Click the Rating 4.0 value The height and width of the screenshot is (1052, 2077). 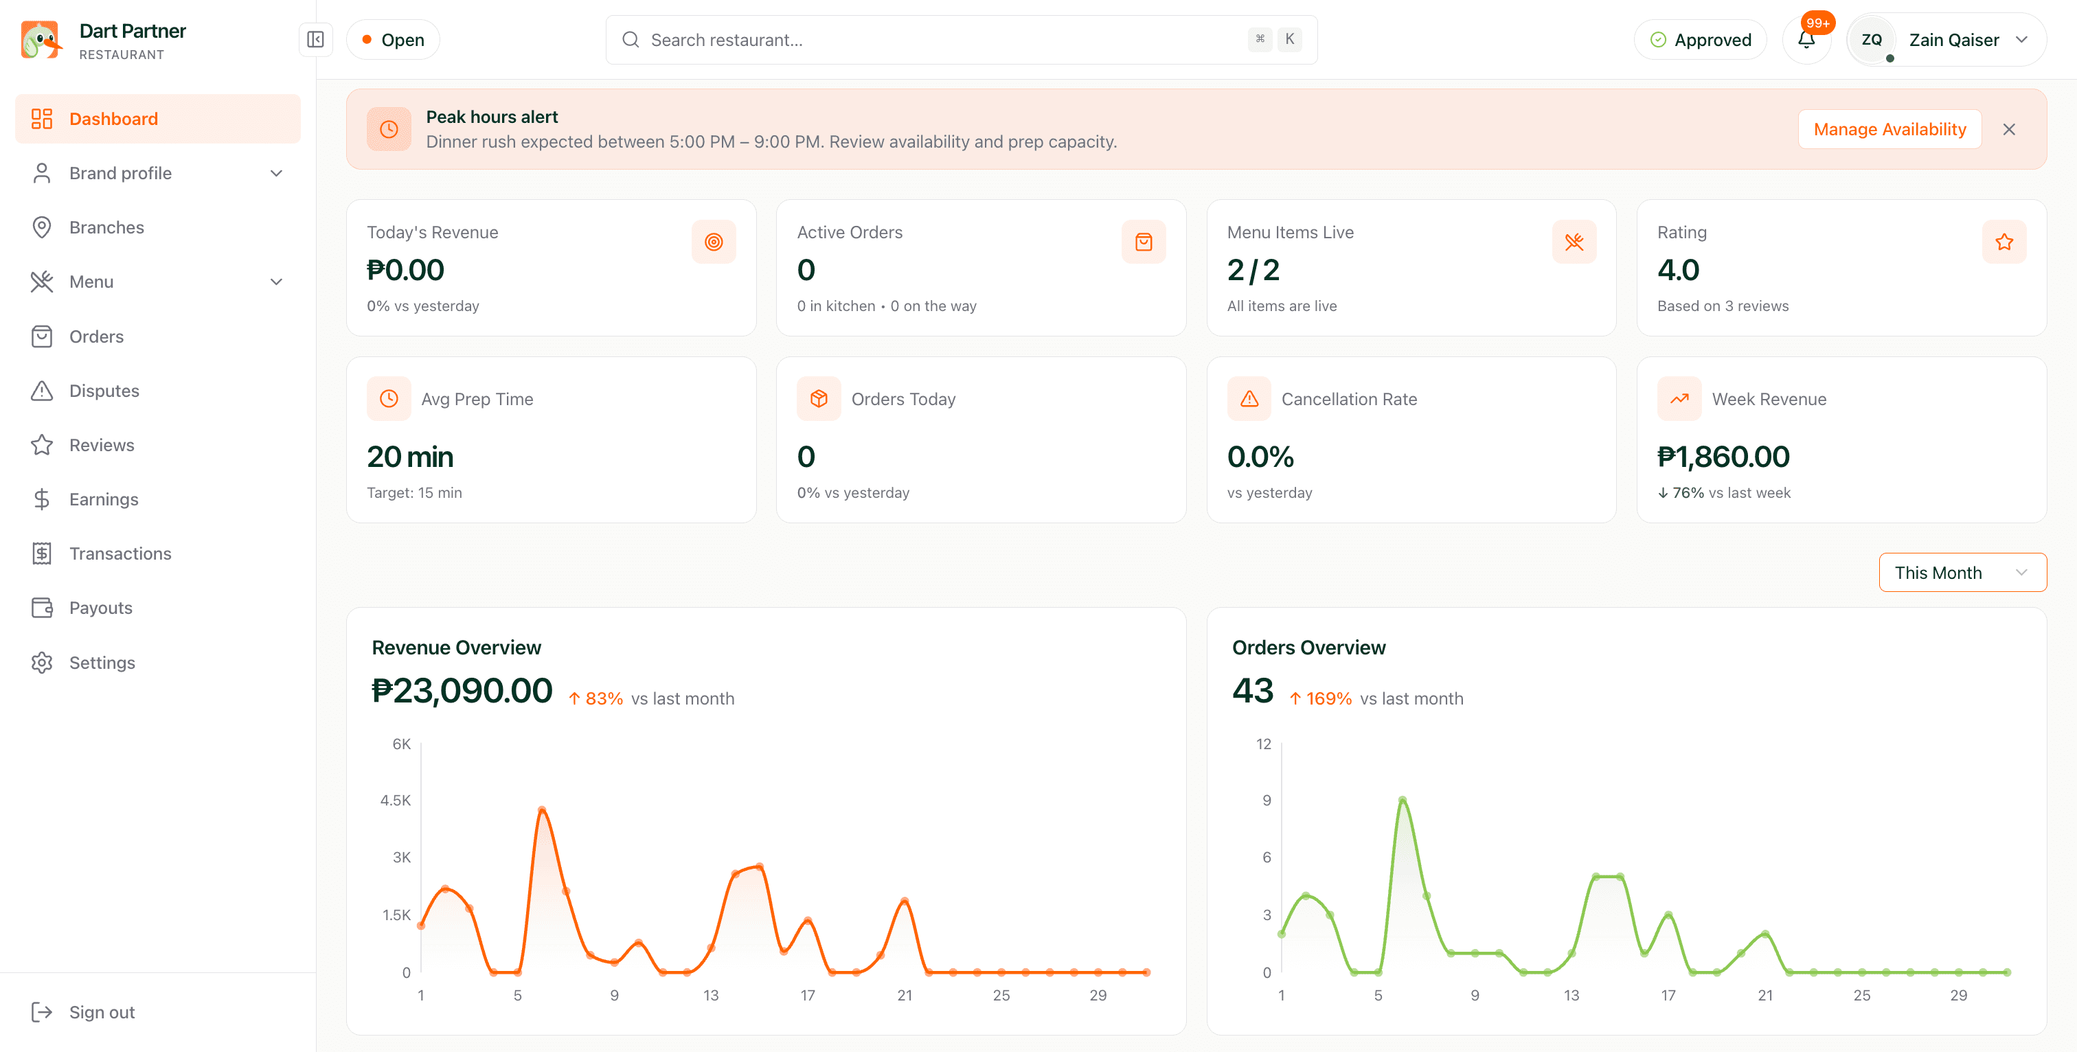[1678, 270]
